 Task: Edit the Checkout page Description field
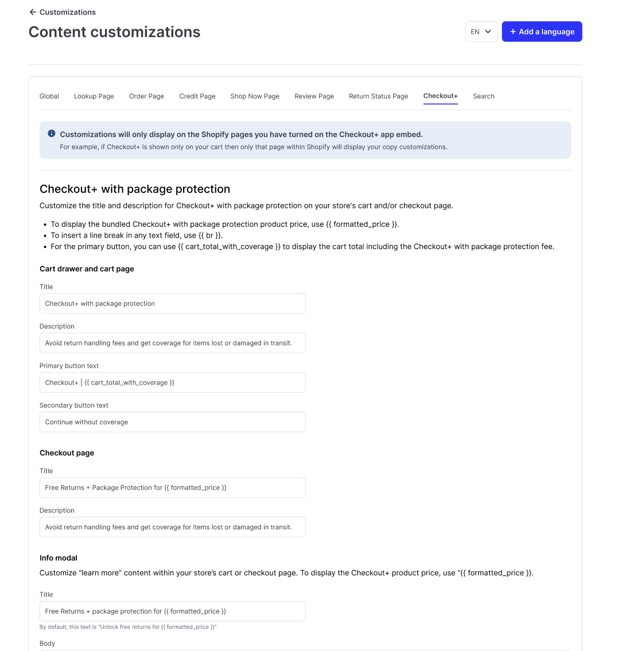pyautogui.click(x=172, y=527)
